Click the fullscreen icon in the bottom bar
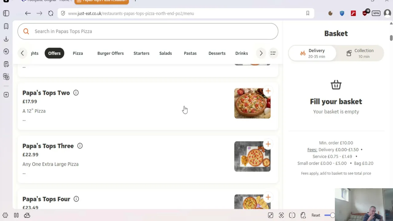This screenshot has height=221, width=393. (270, 215)
